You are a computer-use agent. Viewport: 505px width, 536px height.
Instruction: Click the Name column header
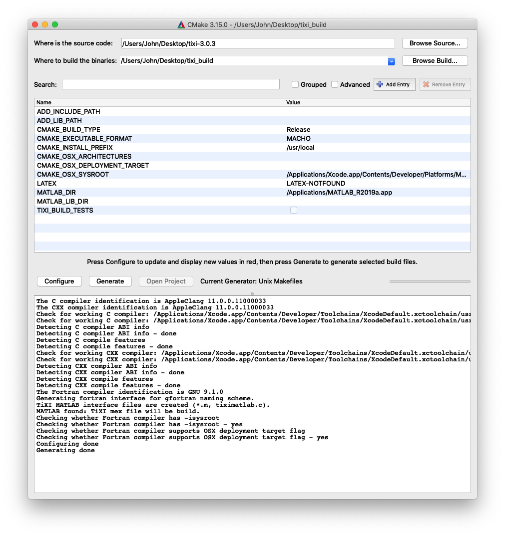(x=159, y=102)
